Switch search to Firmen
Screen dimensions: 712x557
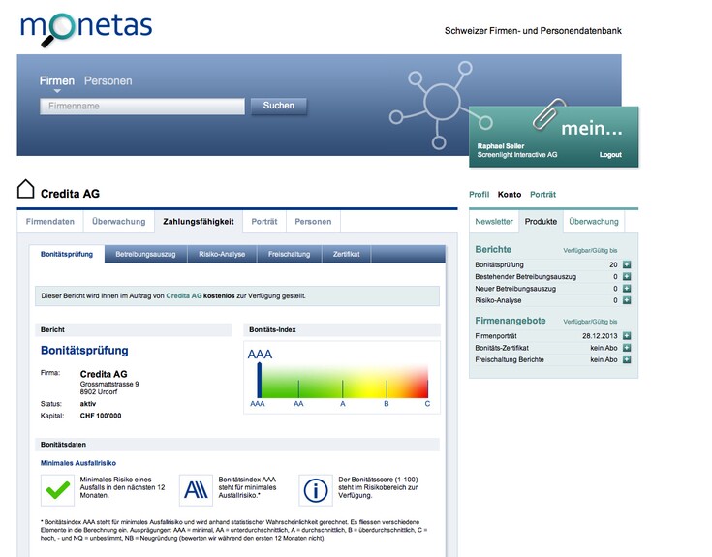click(57, 80)
